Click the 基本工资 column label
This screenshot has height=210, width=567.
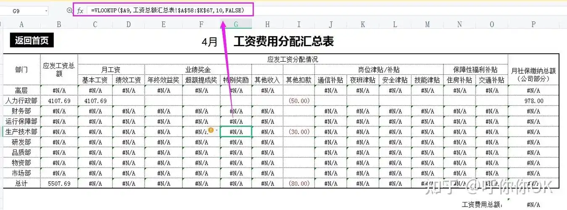[x=95, y=80]
